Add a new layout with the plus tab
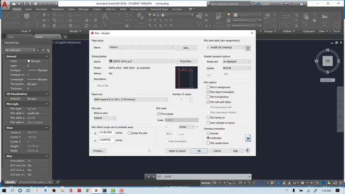This screenshot has height=194, width=345. coord(58,182)
